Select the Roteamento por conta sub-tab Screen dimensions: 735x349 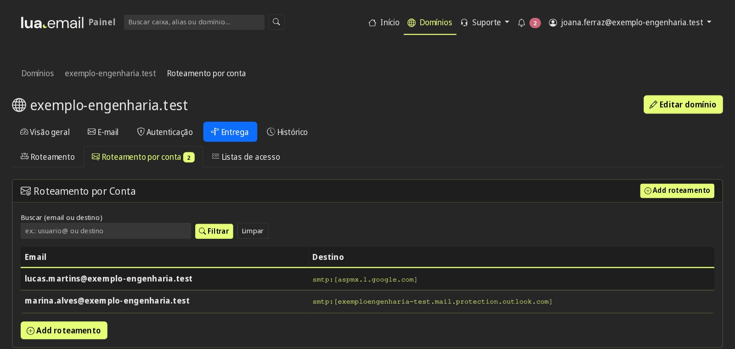click(x=143, y=157)
